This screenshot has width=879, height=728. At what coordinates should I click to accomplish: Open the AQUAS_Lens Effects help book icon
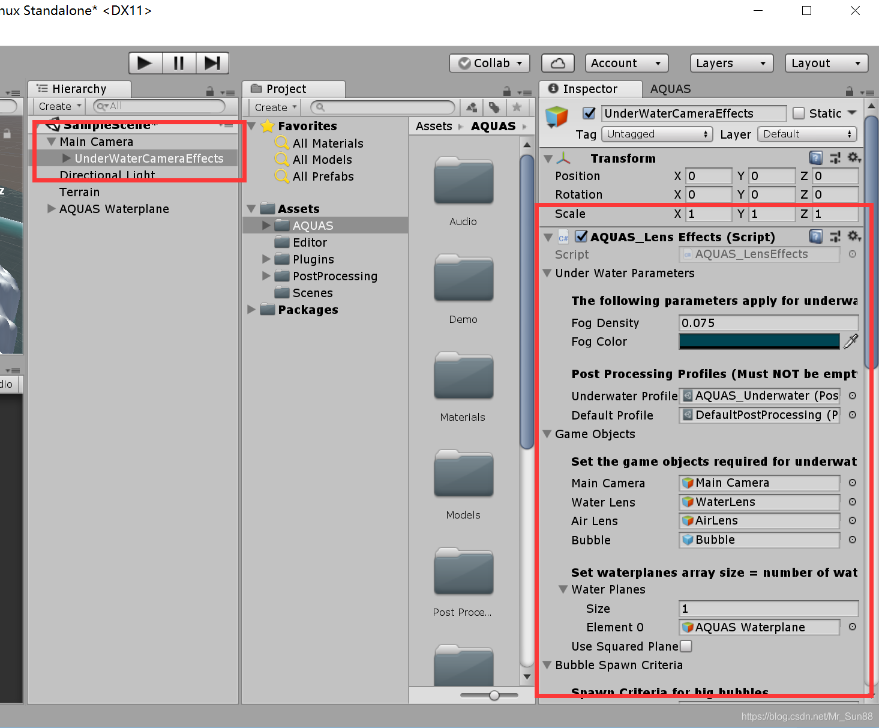[816, 236]
